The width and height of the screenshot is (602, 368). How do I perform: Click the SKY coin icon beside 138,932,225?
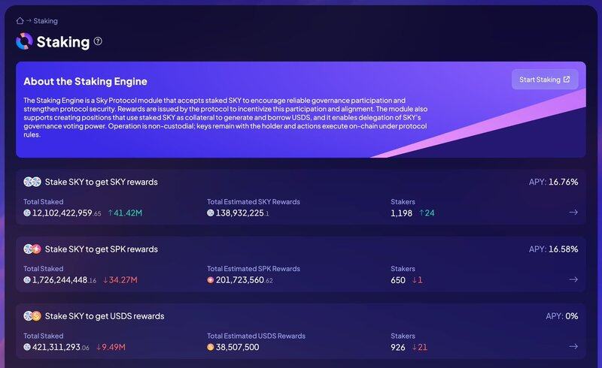pyautogui.click(x=211, y=213)
